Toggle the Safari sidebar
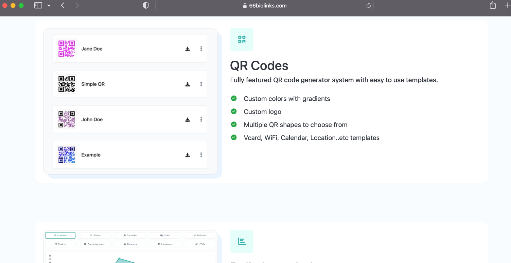 pyautogui.click(x=38, y=5)
